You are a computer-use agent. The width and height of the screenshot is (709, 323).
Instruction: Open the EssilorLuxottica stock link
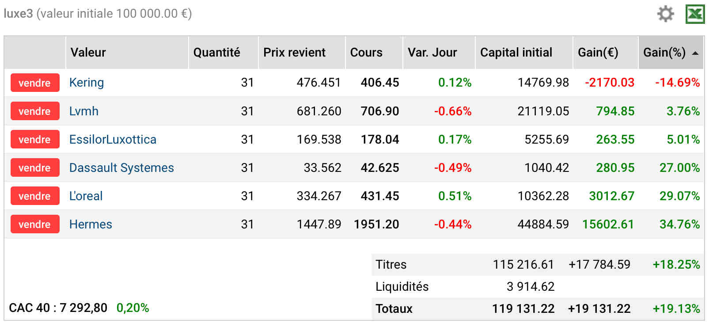click(113, 139)
